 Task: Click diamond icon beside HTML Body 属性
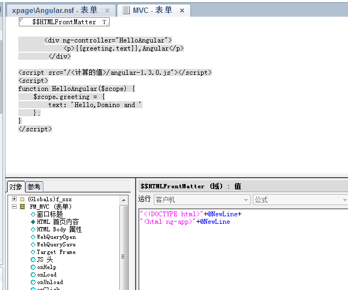[x=33, y=229]
